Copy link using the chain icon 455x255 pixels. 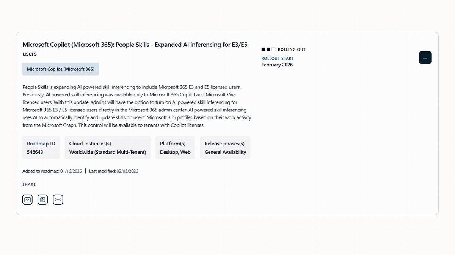point(58,199)
